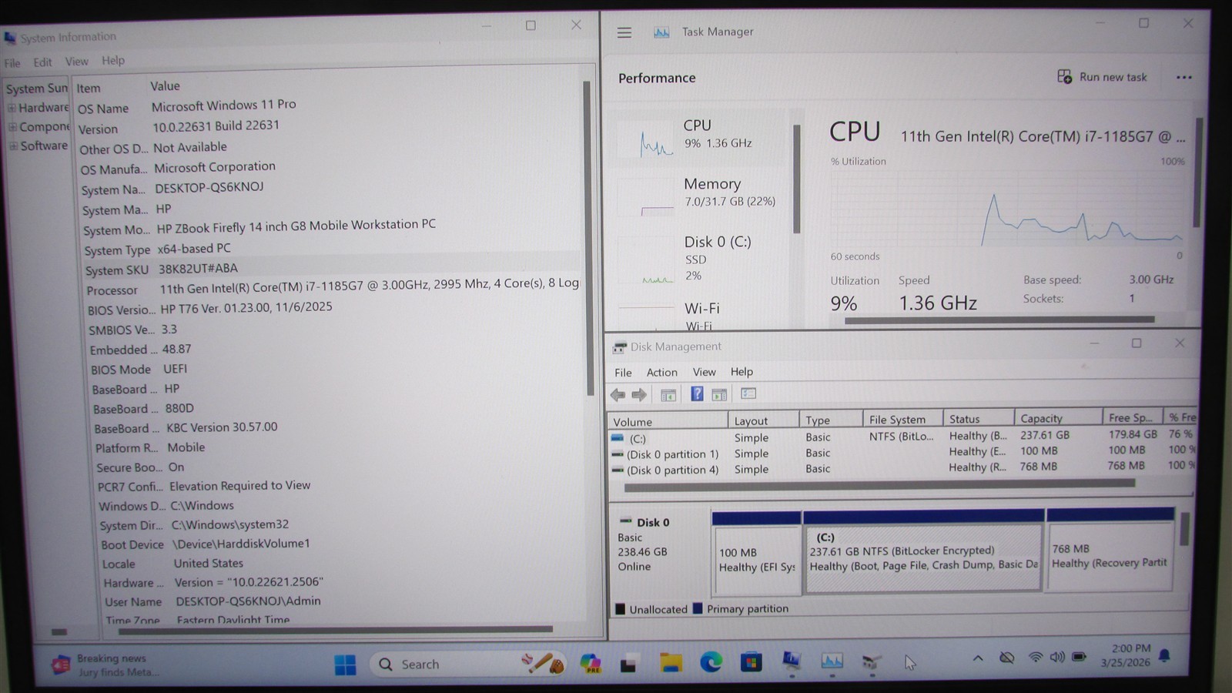Open Help menu in Disk Management
Screen dimensions: 1232x693
(742, 371)
